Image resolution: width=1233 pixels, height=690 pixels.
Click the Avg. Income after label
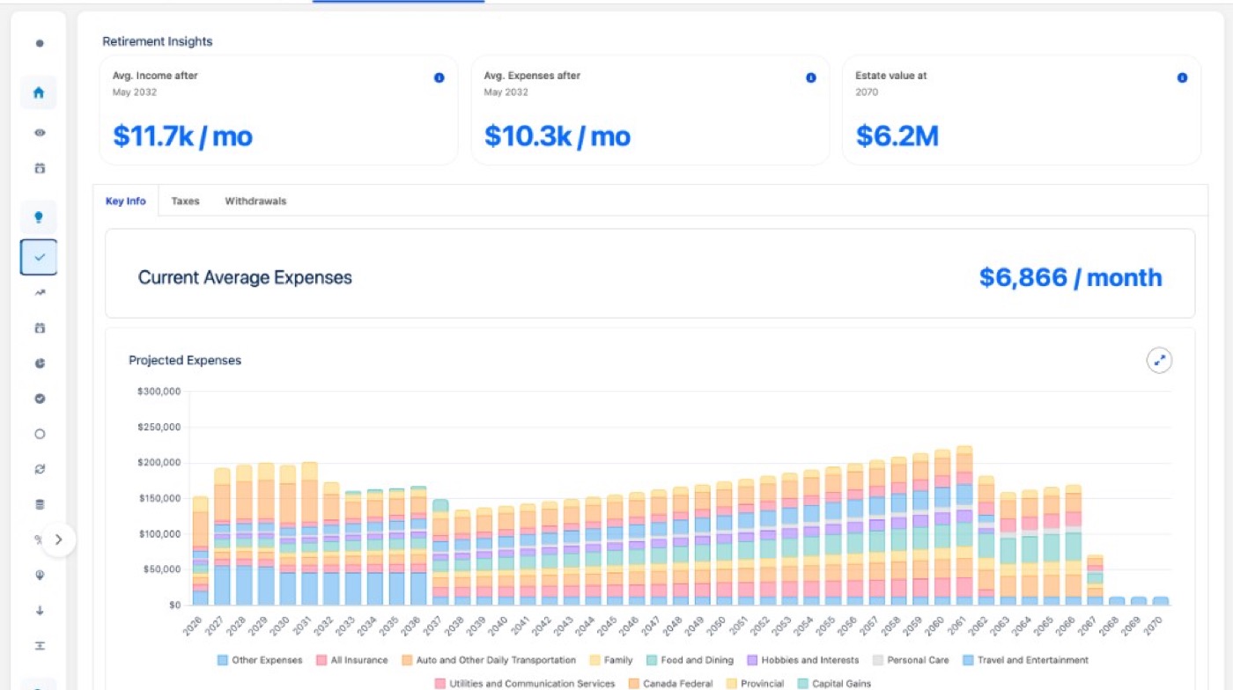click(x=155, y=76)
